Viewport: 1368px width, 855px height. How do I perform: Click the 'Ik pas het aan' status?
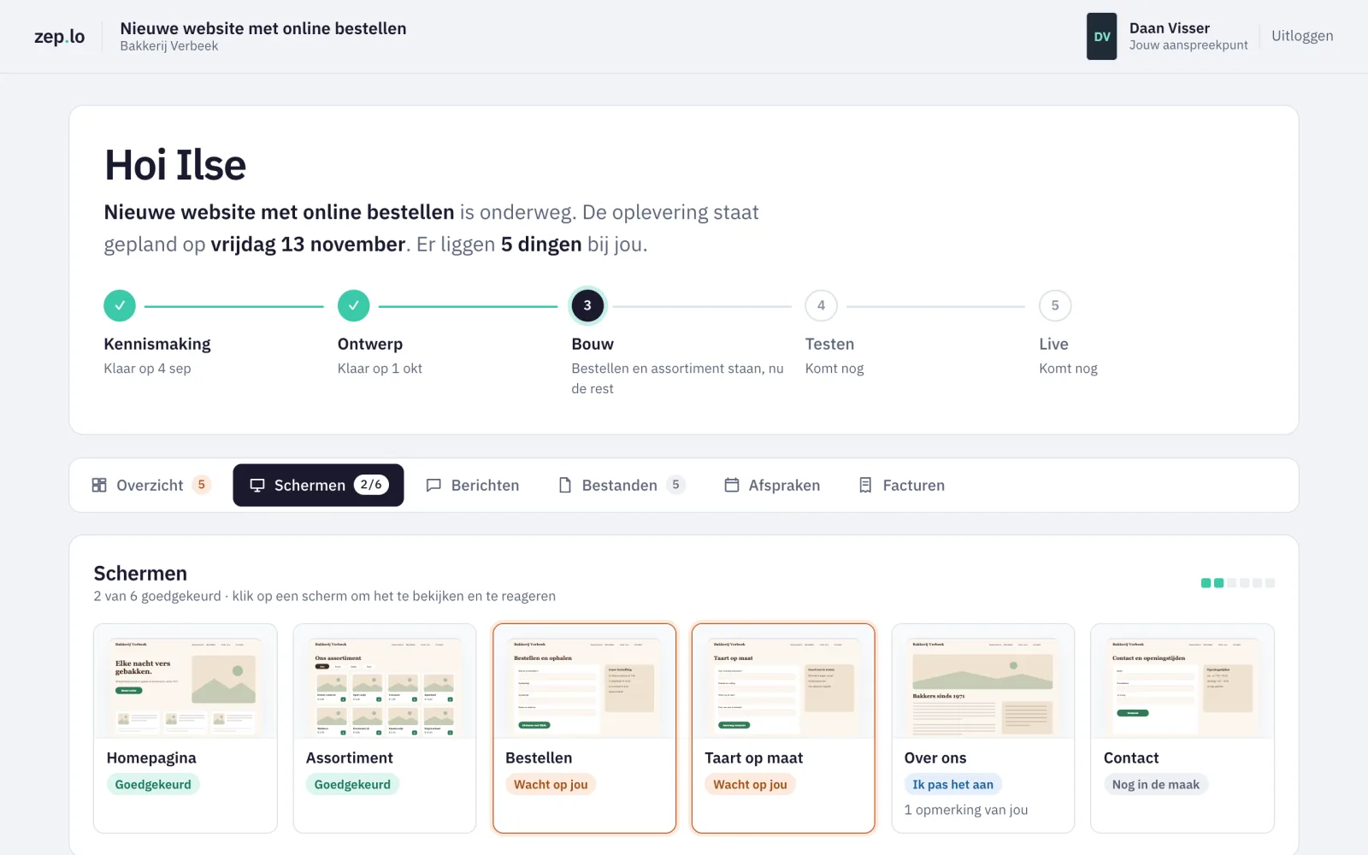click(x=952, y=784)
